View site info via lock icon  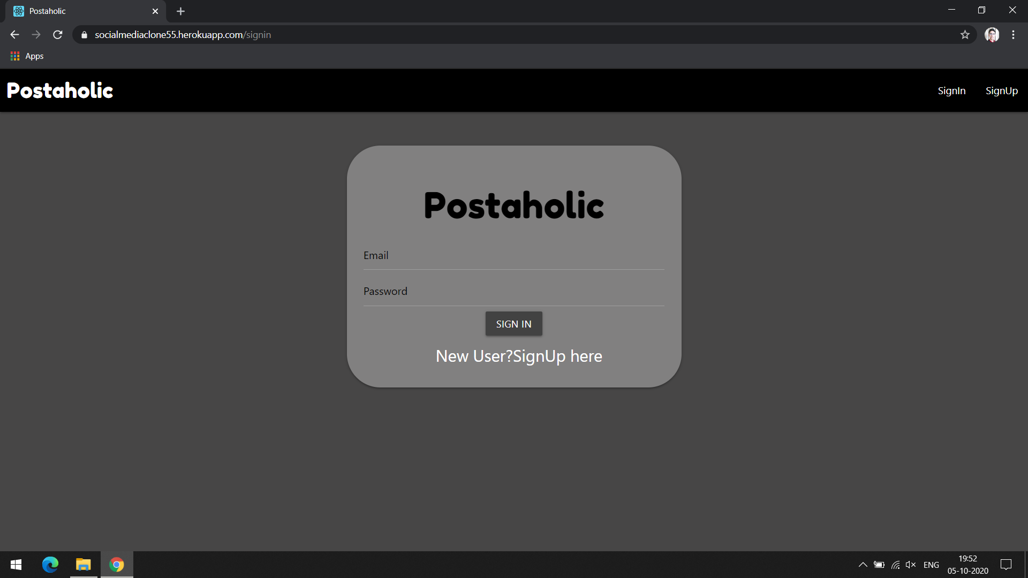84,35
